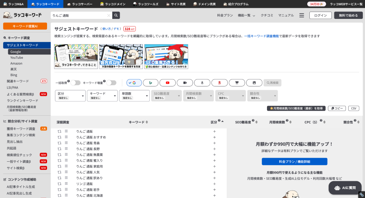The image size is (365, 198).
Task: Open the ラッコM&A top tab
Action: tap(14, 4)
